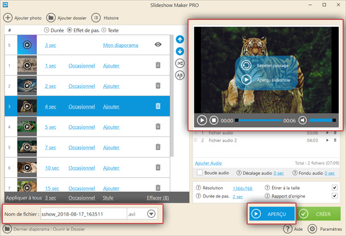Open help for Étirer à la taille
This screenshot has width=346, height=236.
click(267, 188)
